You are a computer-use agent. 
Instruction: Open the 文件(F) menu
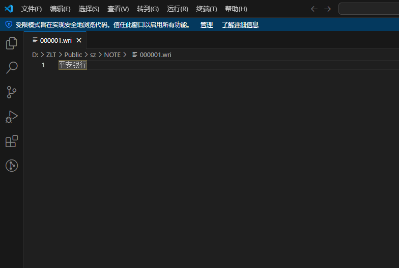point(32,9)
